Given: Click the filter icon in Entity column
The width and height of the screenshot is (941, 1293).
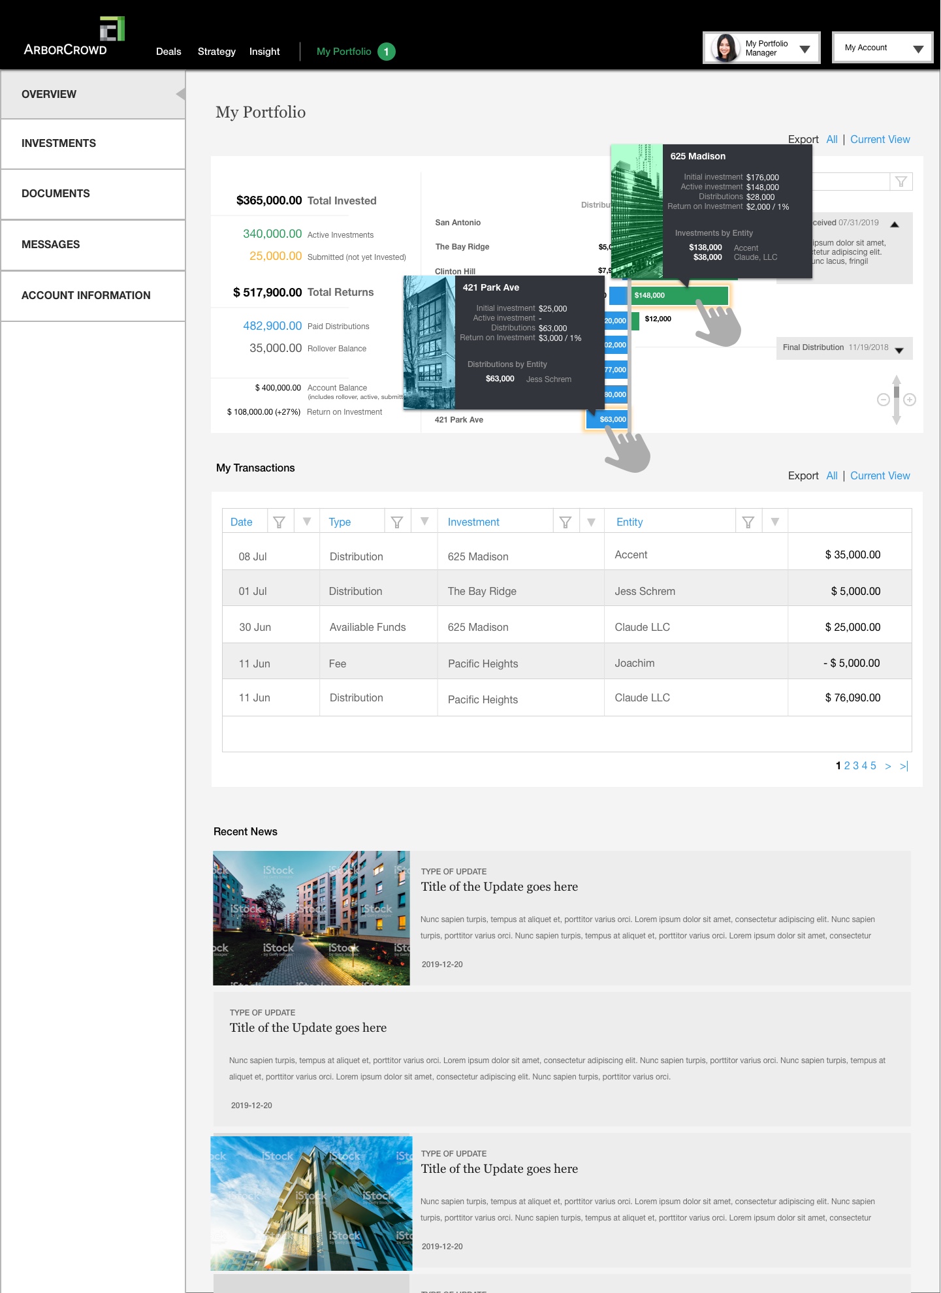Looking at the screenshot, I should [x=748, y=522].
